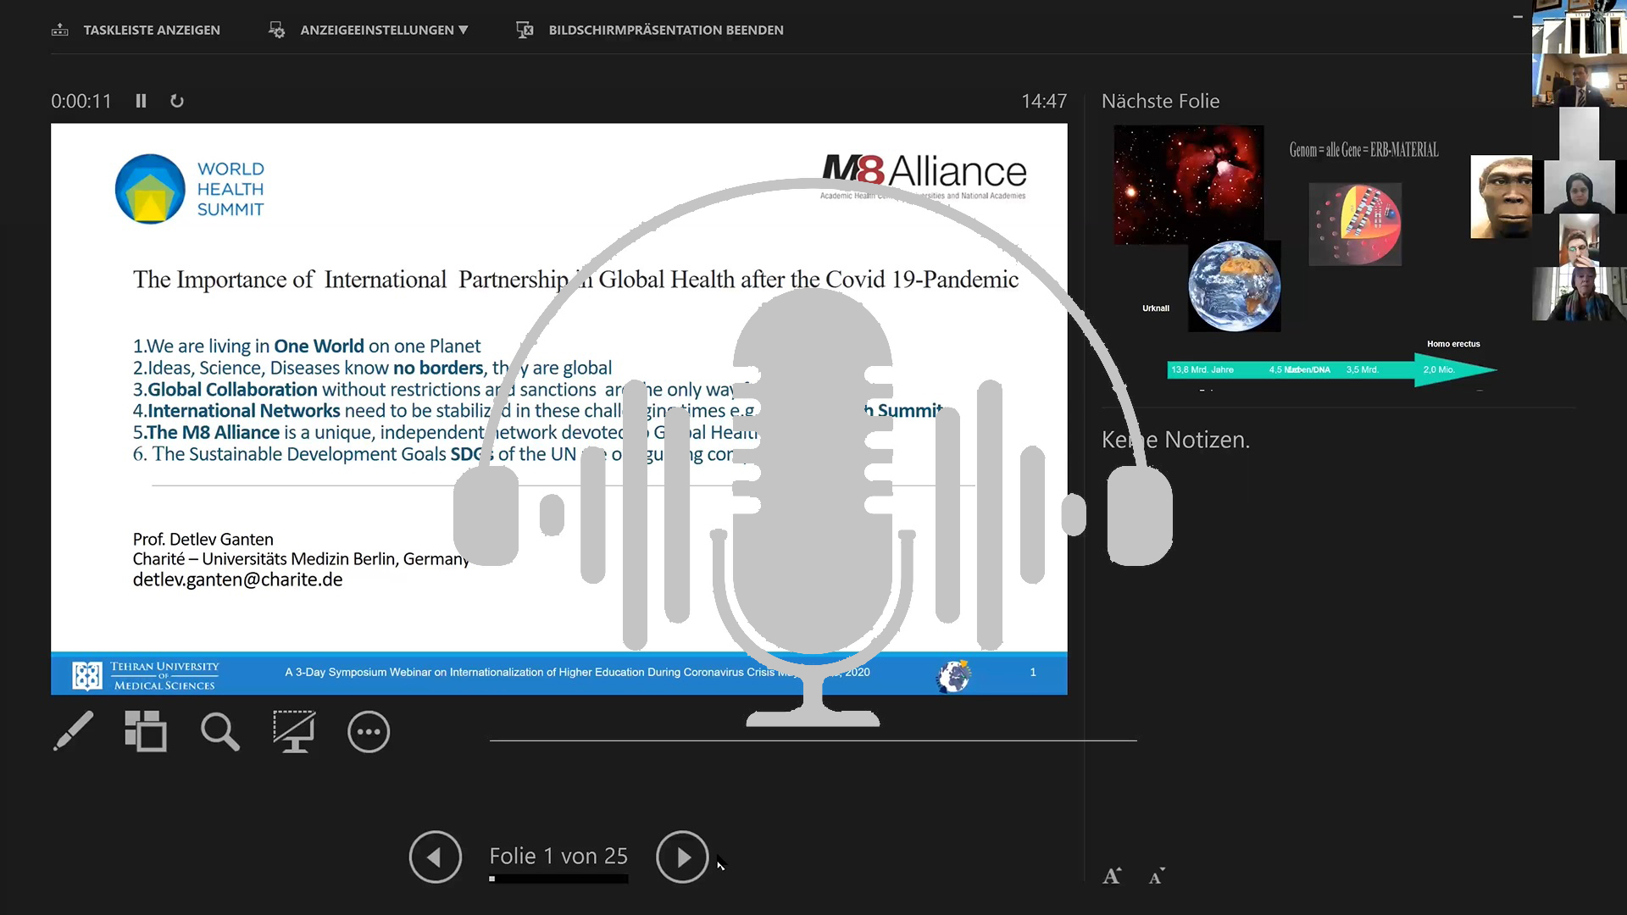The width and height of the screenshot is (1627, 915).
Task: Activate the zoom into slide magnifier
Action: pyautogui.click(x=219, y=731)
